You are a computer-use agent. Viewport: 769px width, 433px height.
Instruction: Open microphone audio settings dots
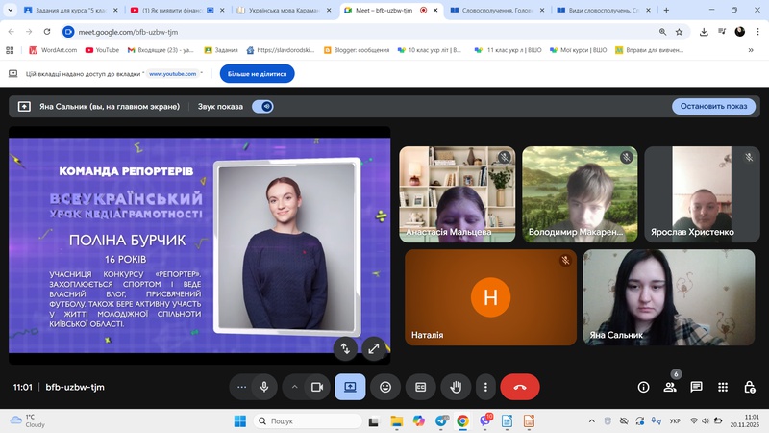pyautogui.click(x=242, y=387)
